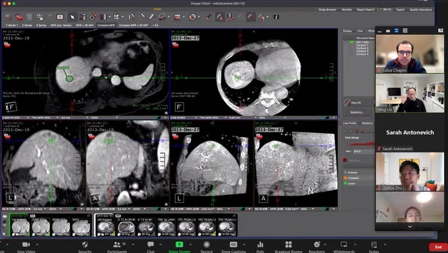The width and height of the screenshot is (448, 253).
Task: Click the Zoom gallery grid view icon
Action: [x=405, y=30]
